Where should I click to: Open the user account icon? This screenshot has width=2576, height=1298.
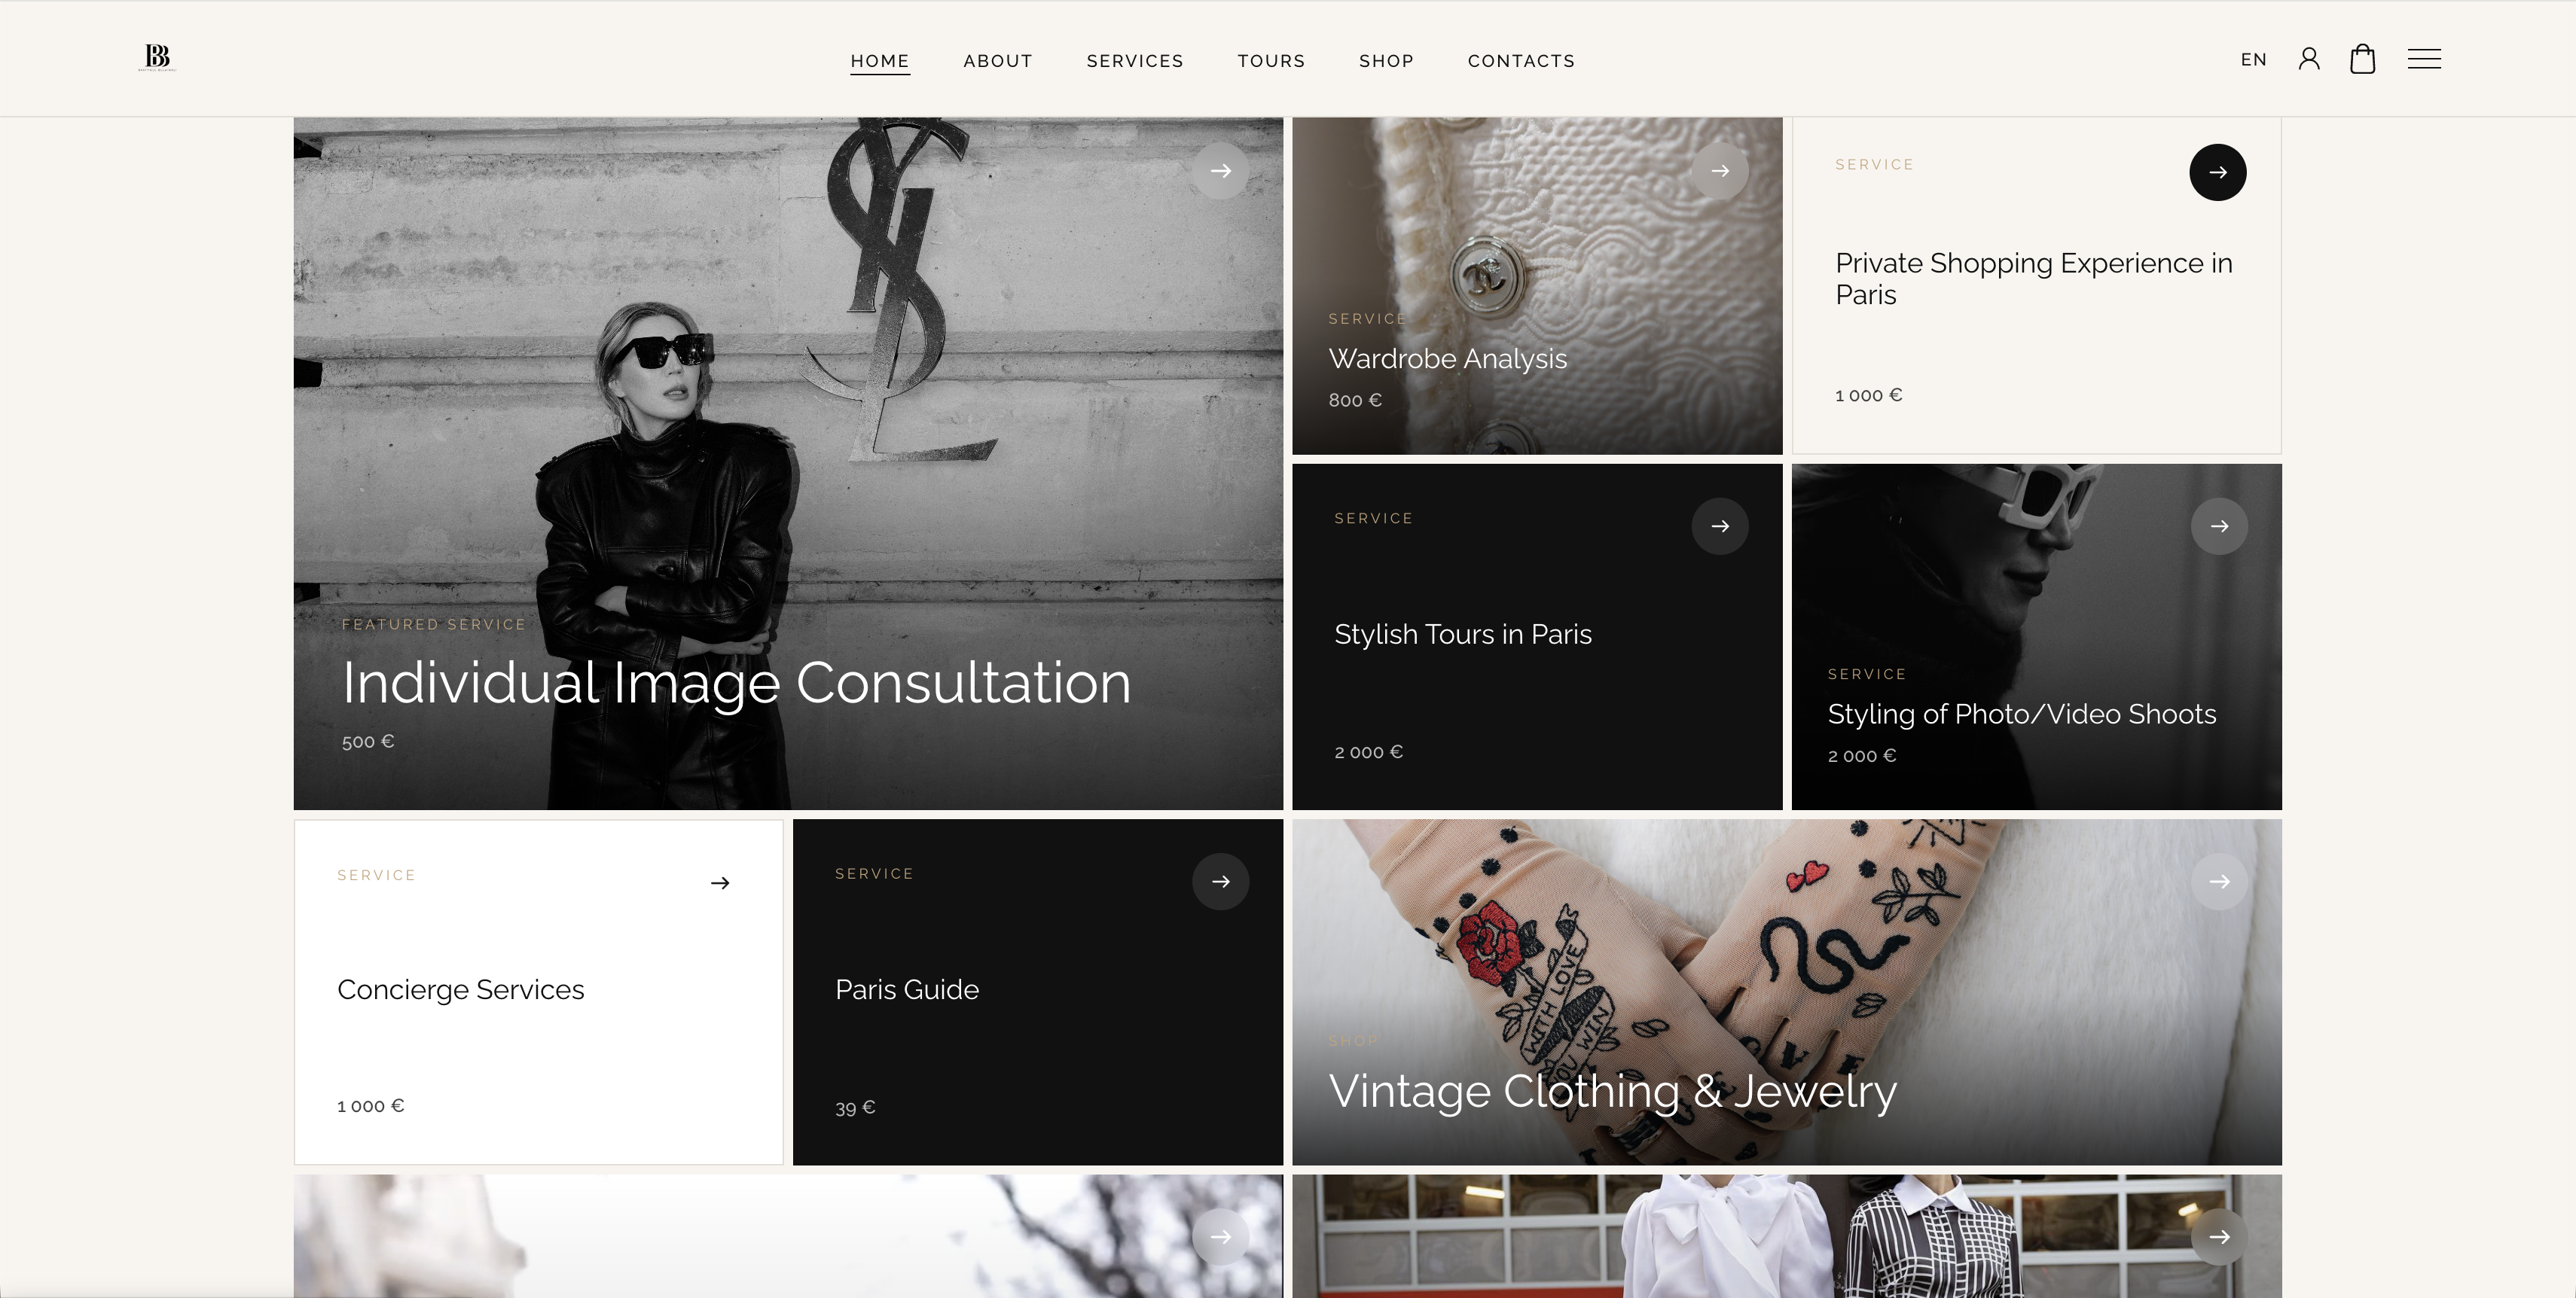coord(2309,59)
